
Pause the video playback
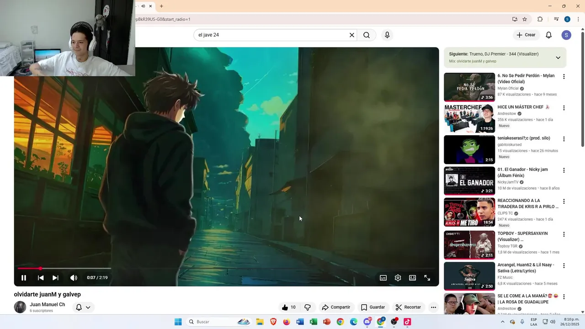point(24,278)
